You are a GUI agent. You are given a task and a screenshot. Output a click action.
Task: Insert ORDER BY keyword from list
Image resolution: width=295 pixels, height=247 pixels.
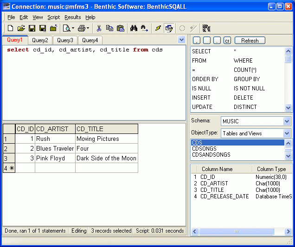click(205, 79)
